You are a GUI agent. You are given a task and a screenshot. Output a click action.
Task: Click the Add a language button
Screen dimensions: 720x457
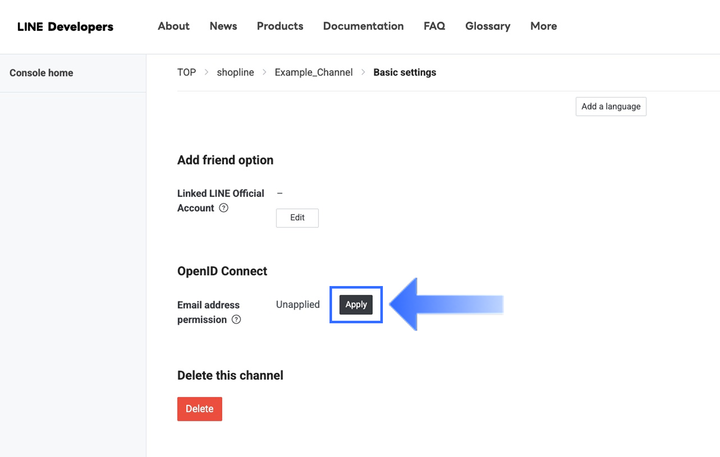tap(611, 107)
